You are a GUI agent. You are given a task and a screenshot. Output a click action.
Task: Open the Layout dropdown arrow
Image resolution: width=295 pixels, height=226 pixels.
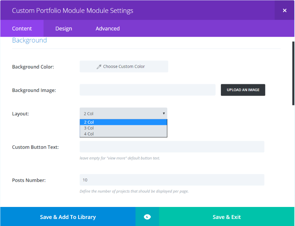[x=164, y=113]
